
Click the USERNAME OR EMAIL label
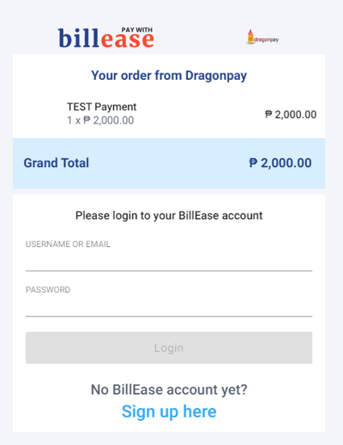pyautogui.click(x=68, y=244)
